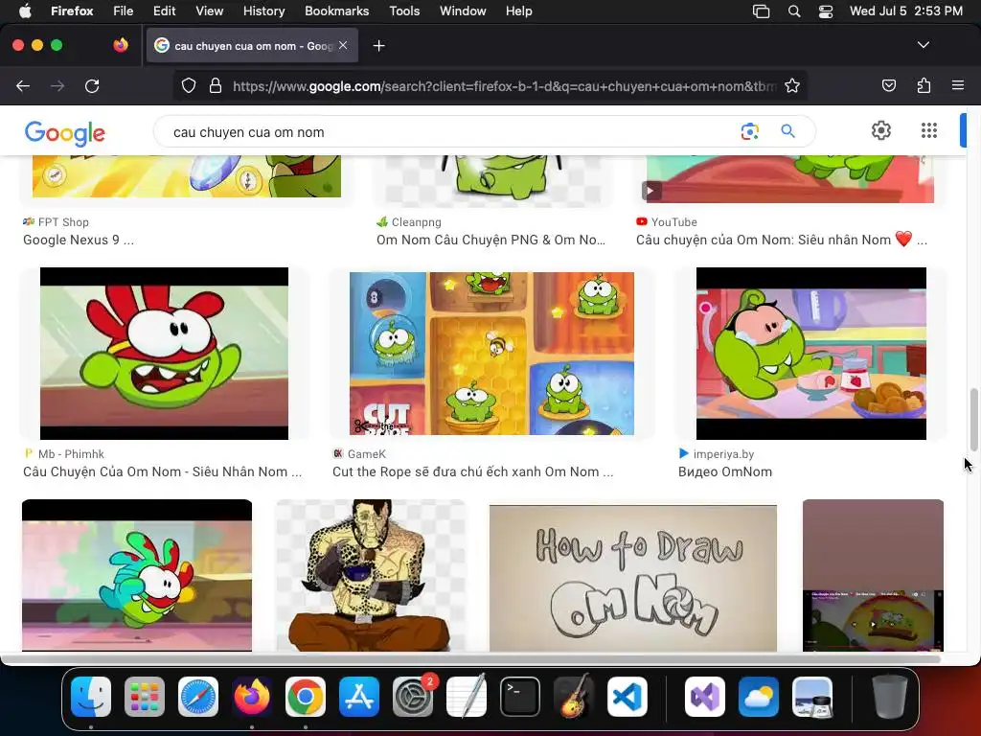981x736 pixels.
Task: Close the 'cau chuyen cua om nom' tab
Action: [x=343, y=45]
